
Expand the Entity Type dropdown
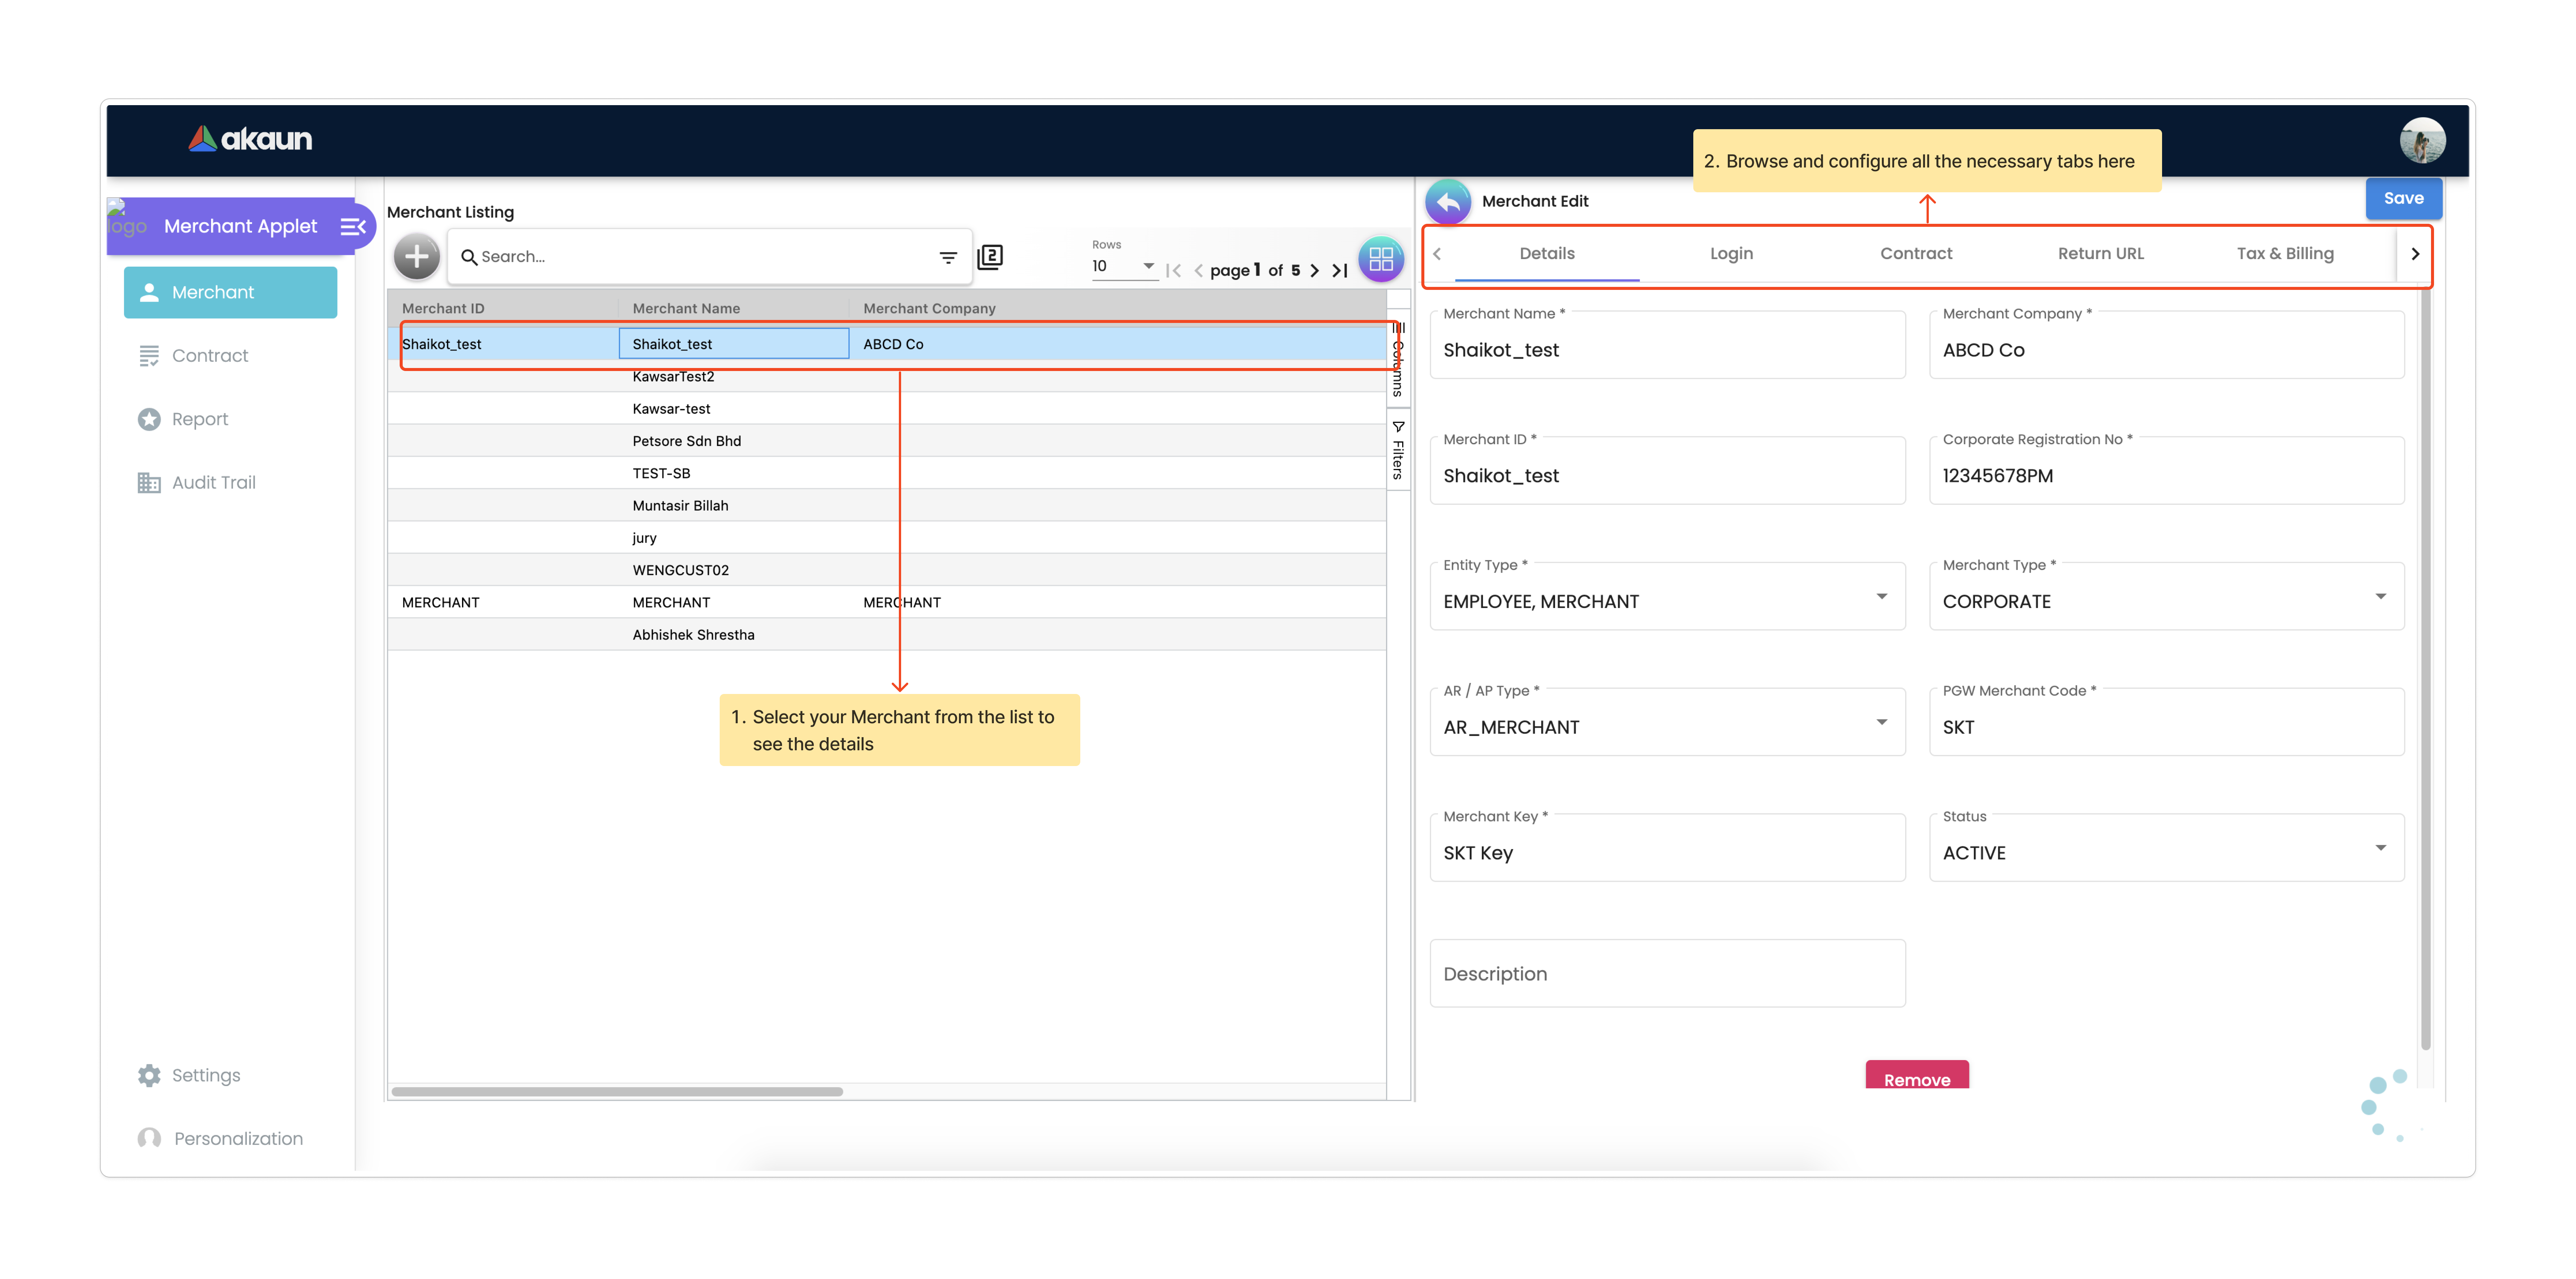coord(1881,597)
